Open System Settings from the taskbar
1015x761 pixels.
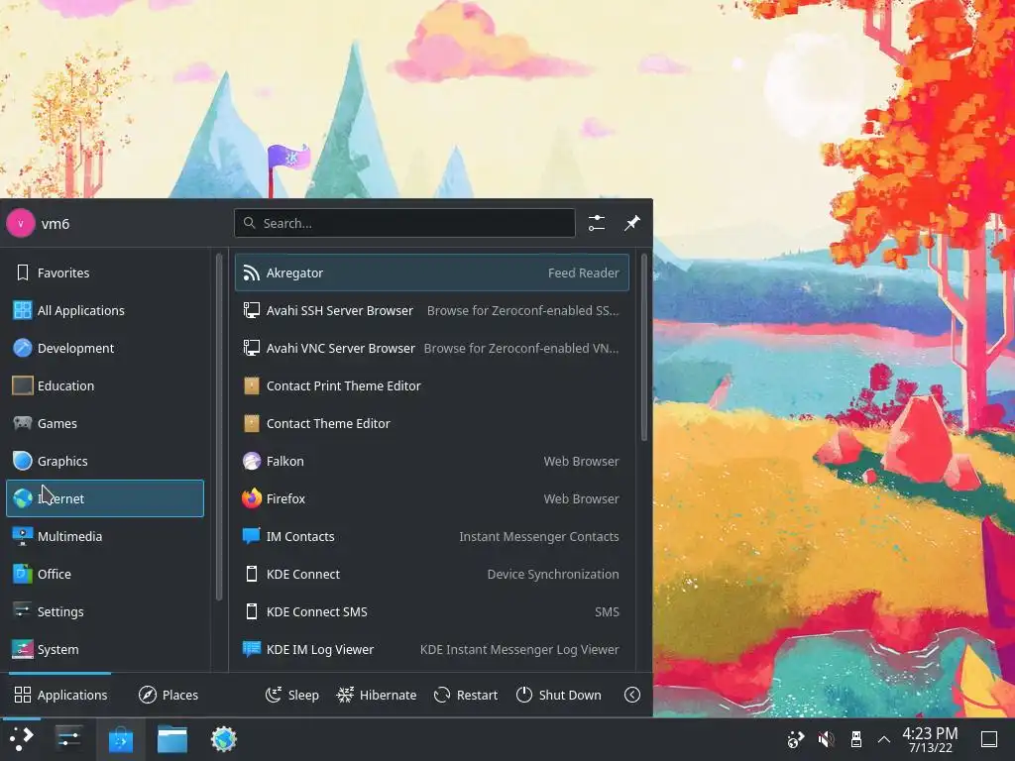pos(68,739)
